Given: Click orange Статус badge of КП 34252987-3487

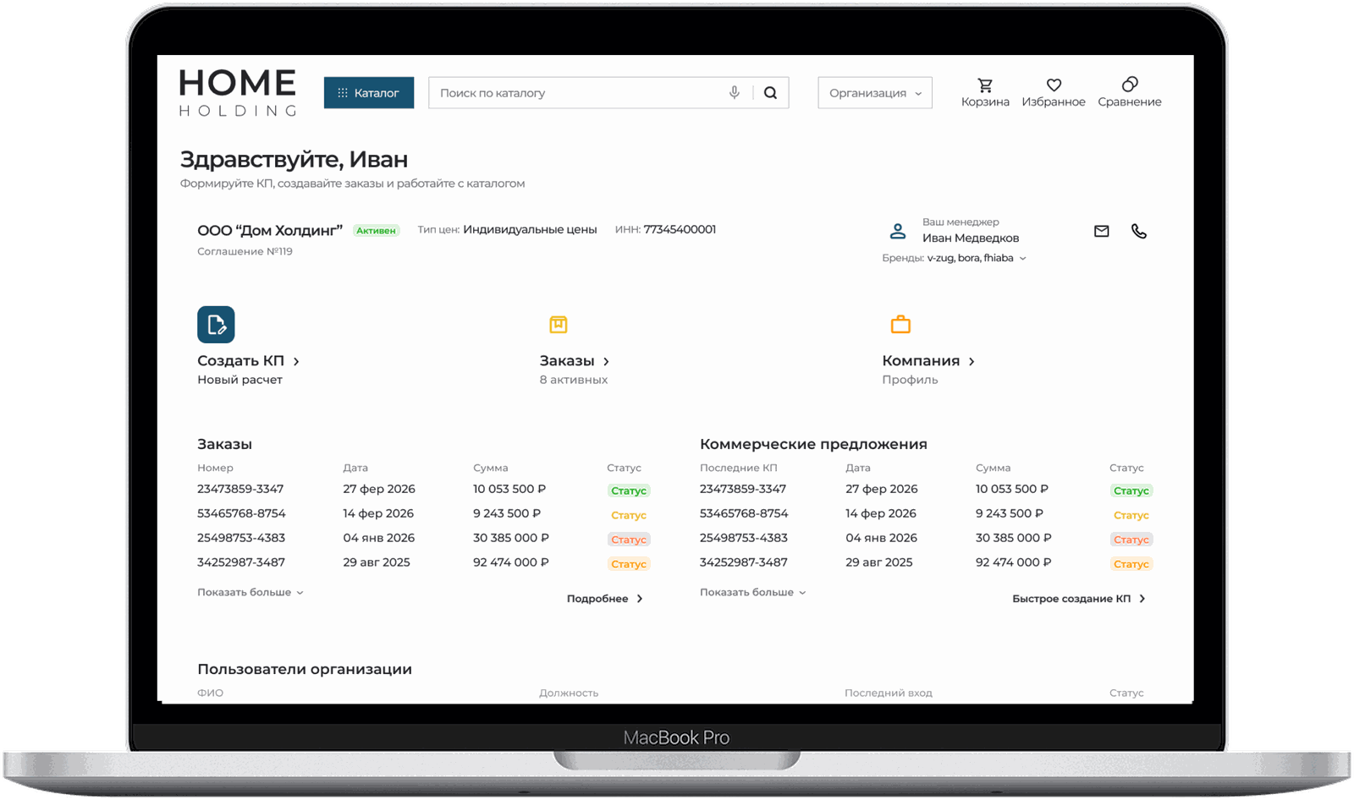Looking at the screenshot, I should pyautogui.click(x=1131, y=564).
